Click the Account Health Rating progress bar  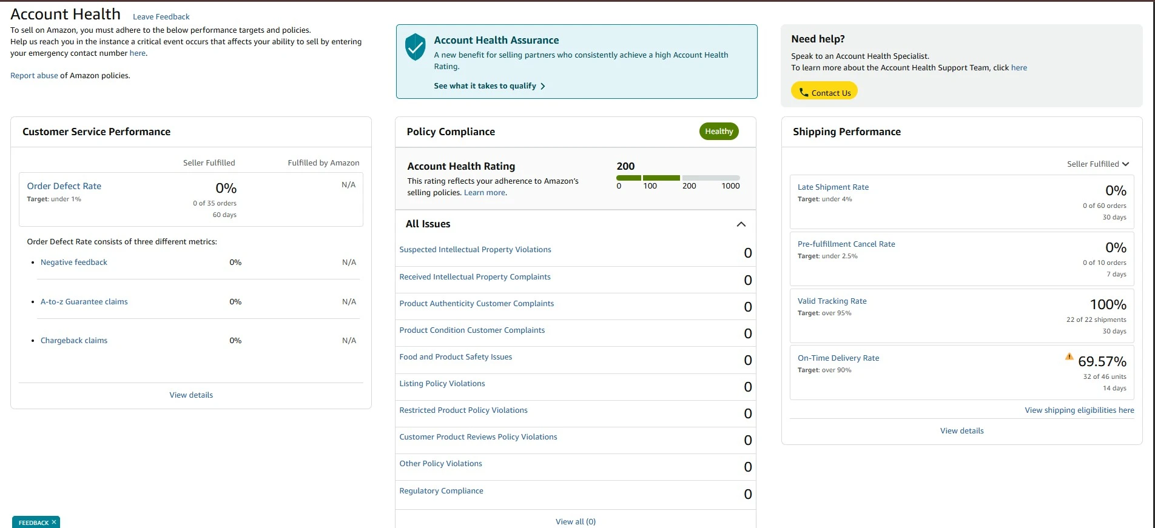tap(678, 178)
